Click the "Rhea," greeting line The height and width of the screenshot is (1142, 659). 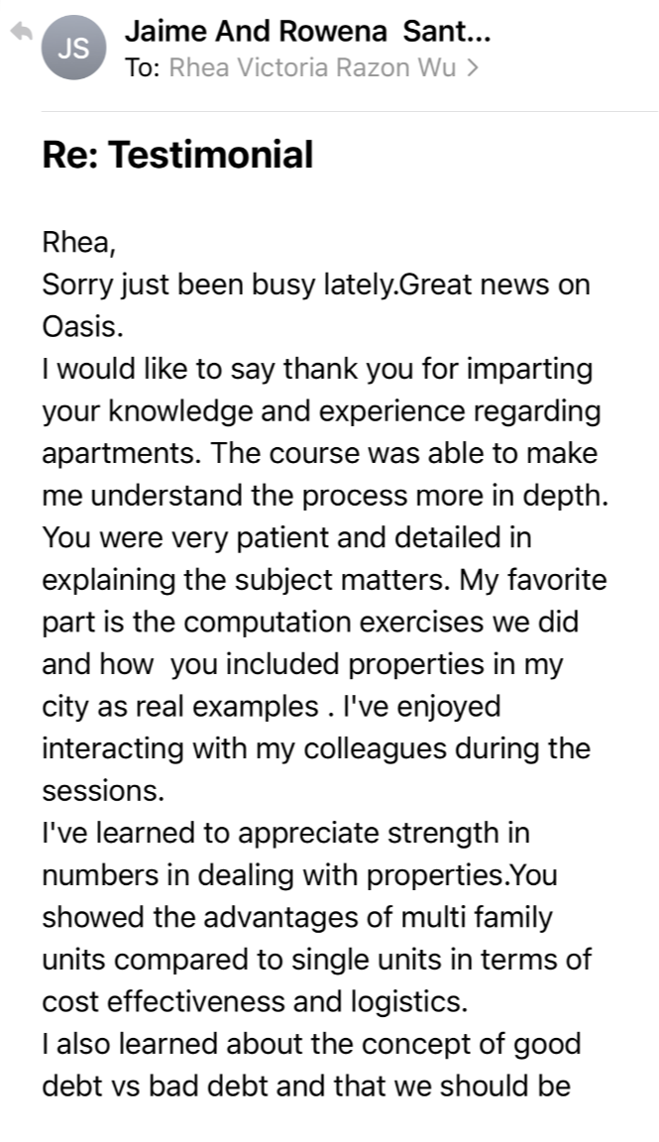click(x=78, y=243)
